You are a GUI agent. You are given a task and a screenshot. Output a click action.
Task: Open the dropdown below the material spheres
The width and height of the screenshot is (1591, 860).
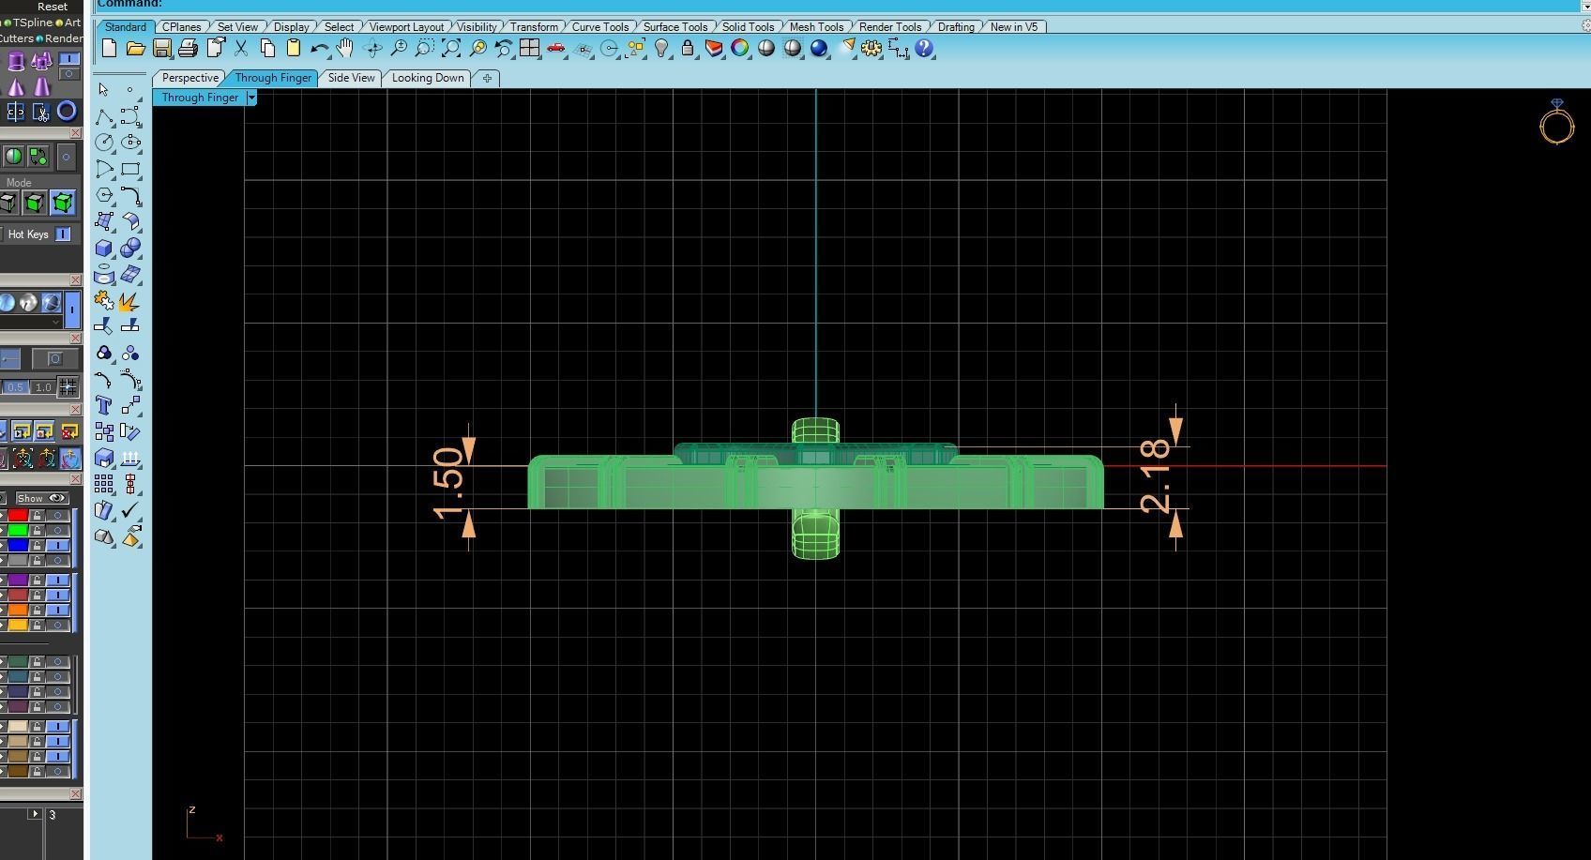[56, 322]
